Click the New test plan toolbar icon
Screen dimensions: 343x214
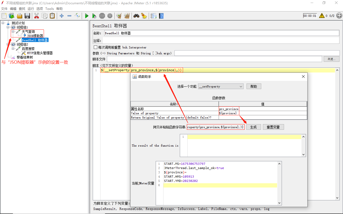pos(4,16)
